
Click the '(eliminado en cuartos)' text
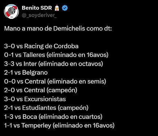[70, 117]
